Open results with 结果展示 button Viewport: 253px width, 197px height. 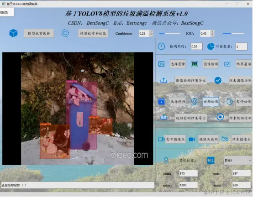pos(244,64)
